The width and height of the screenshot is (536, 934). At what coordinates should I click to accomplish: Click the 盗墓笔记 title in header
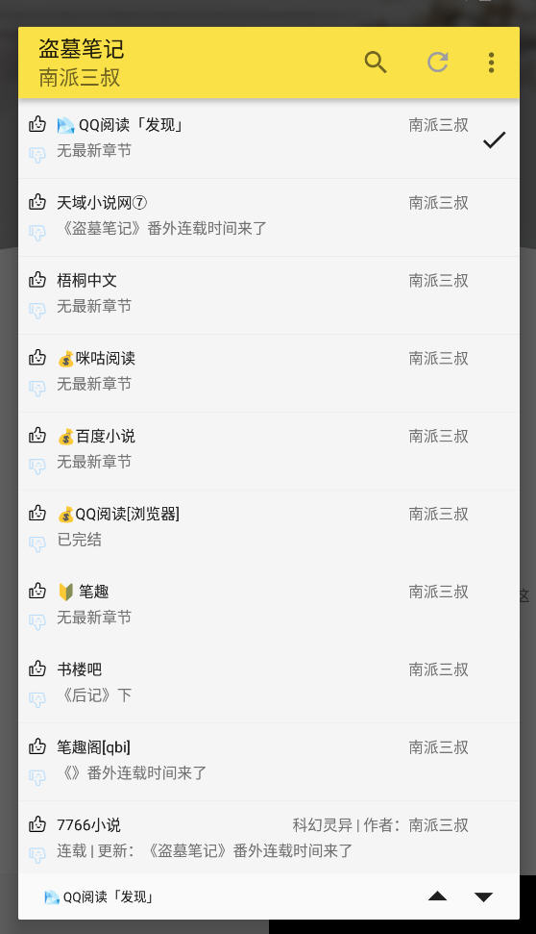tap(82, 49)
